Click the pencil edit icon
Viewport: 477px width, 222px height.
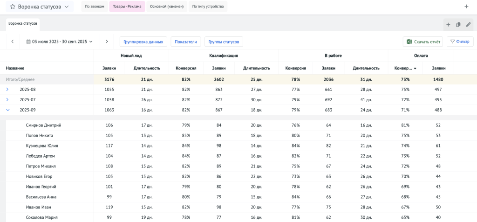point(468,25)
